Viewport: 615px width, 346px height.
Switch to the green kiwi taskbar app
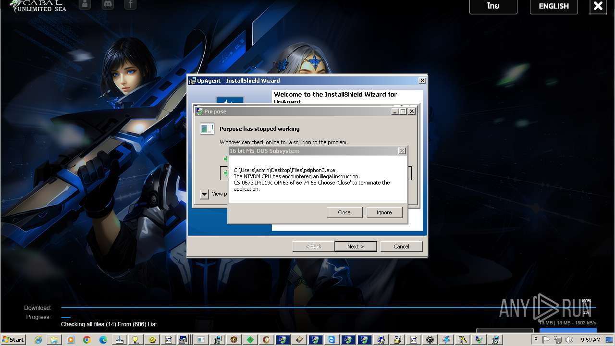tap(152, 340)
